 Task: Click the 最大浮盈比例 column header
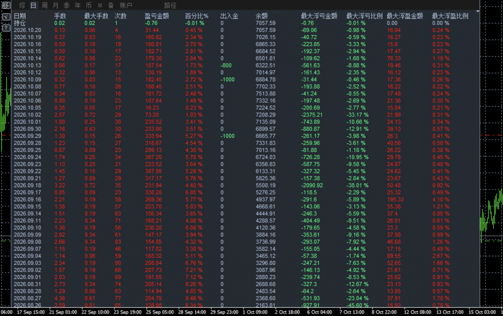450,16
